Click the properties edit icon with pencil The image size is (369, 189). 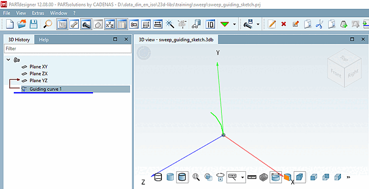pos(296,24)
